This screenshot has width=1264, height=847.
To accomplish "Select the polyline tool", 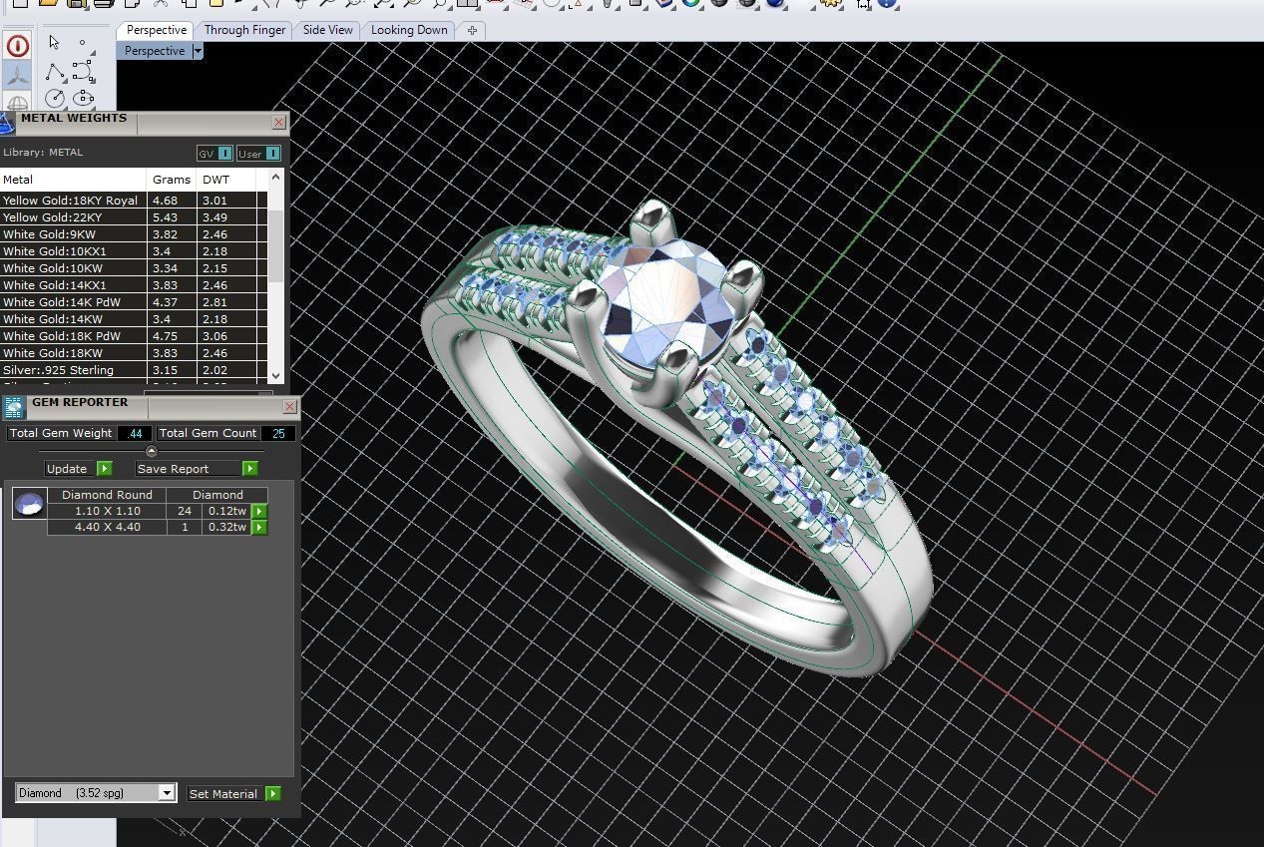I will 55,72.
